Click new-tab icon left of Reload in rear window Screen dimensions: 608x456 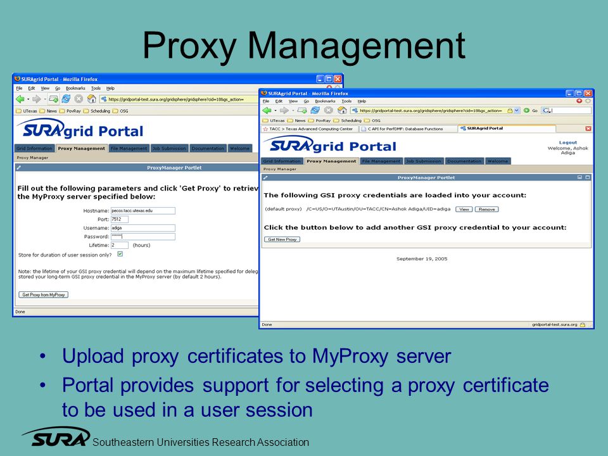(x=54, y=99)
